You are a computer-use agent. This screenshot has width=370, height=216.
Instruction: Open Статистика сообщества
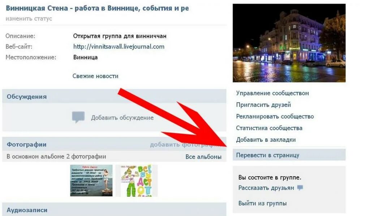click(269, 128)
